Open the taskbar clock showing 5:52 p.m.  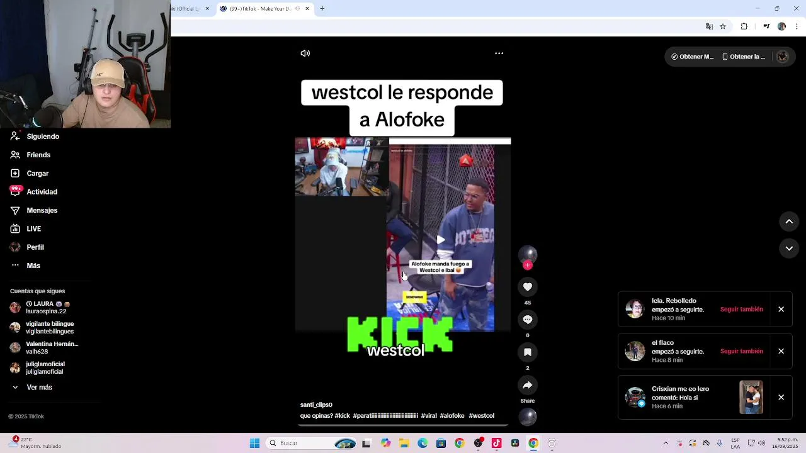click(x=785, y=443)
